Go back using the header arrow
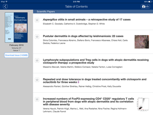The height and width of the screenshot is (115, 153). pos(5,6)
